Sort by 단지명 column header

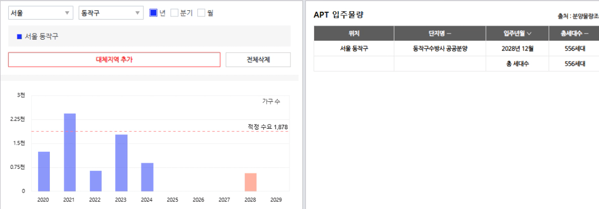440,33
